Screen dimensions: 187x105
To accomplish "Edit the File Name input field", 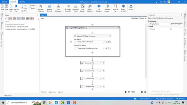I will click(89, 42).
